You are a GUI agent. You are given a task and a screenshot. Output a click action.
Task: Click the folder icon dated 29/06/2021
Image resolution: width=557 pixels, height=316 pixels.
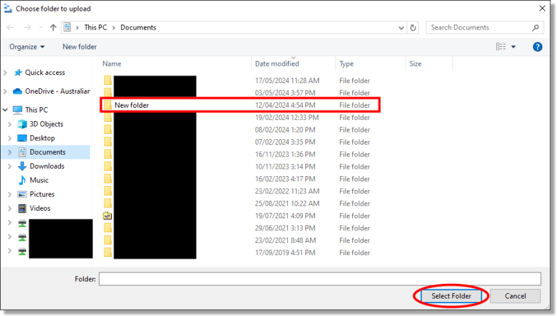[x=108, y=228]
